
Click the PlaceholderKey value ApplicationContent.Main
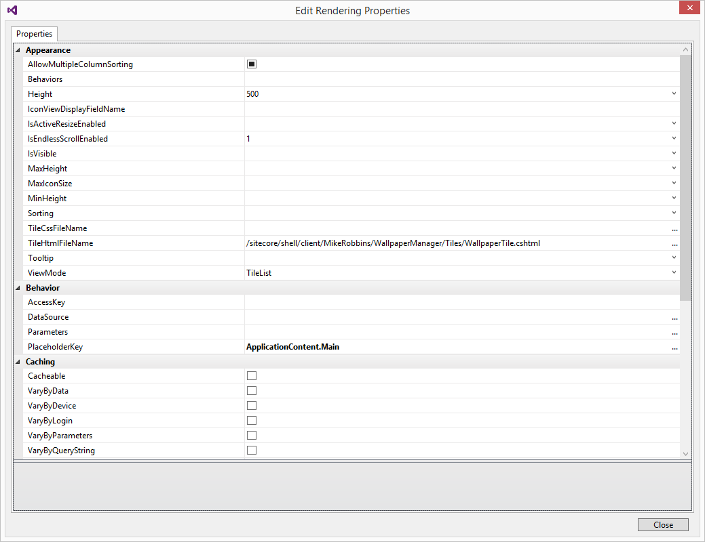pos(292,347)
